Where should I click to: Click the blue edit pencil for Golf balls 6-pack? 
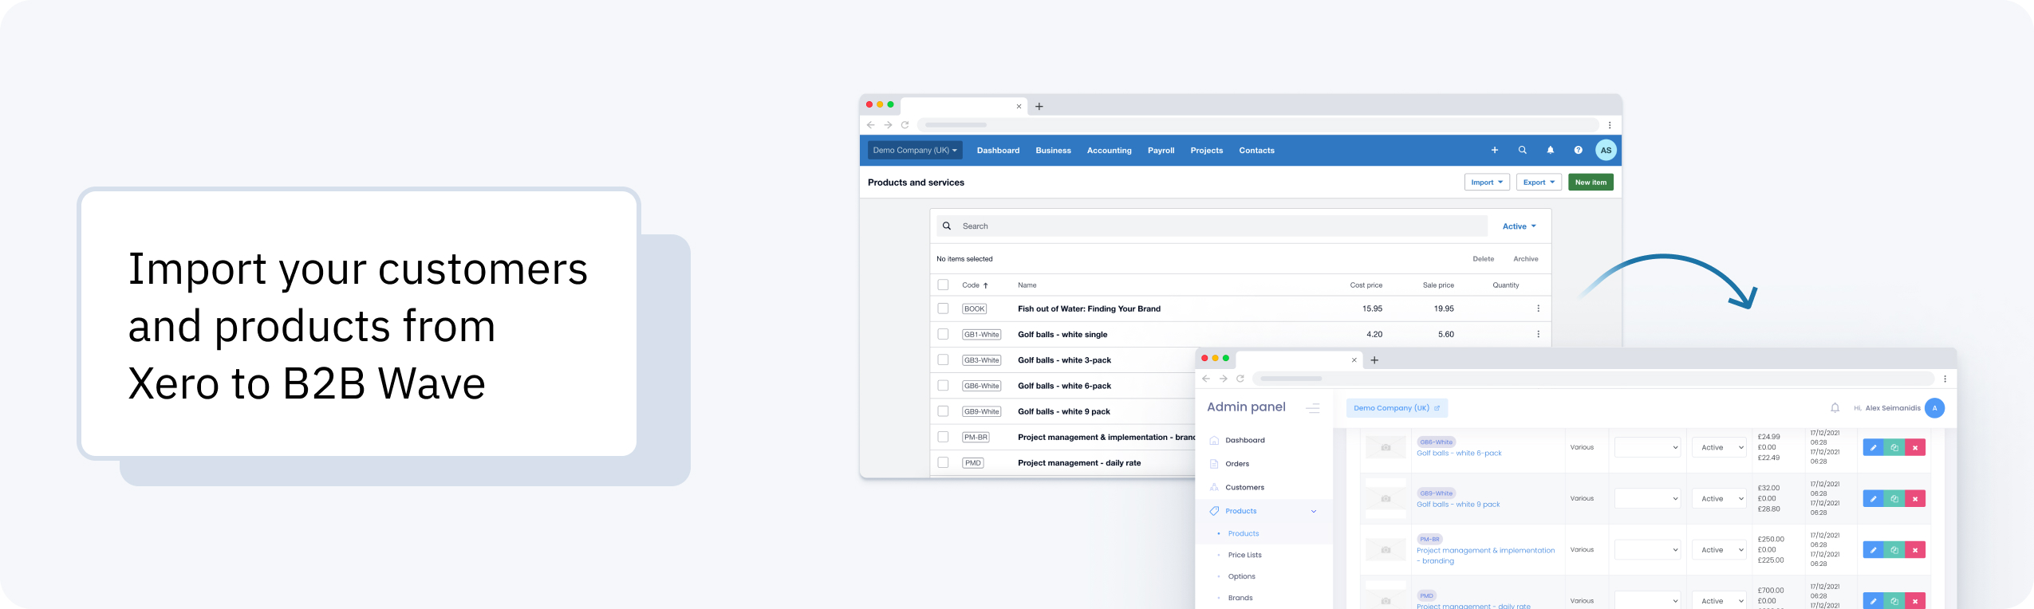[1873, 448]
